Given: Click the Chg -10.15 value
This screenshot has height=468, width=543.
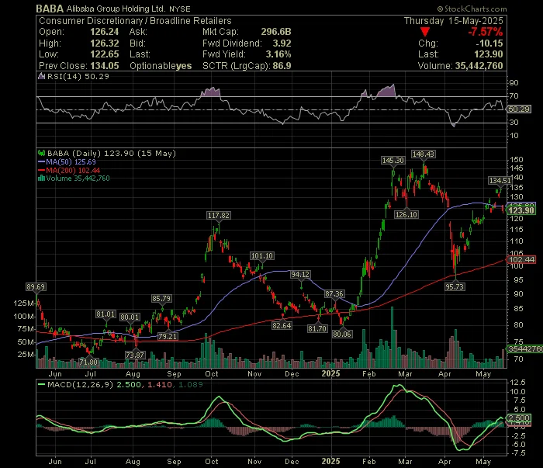Looking at the screenshot, I should pos(489,43).
